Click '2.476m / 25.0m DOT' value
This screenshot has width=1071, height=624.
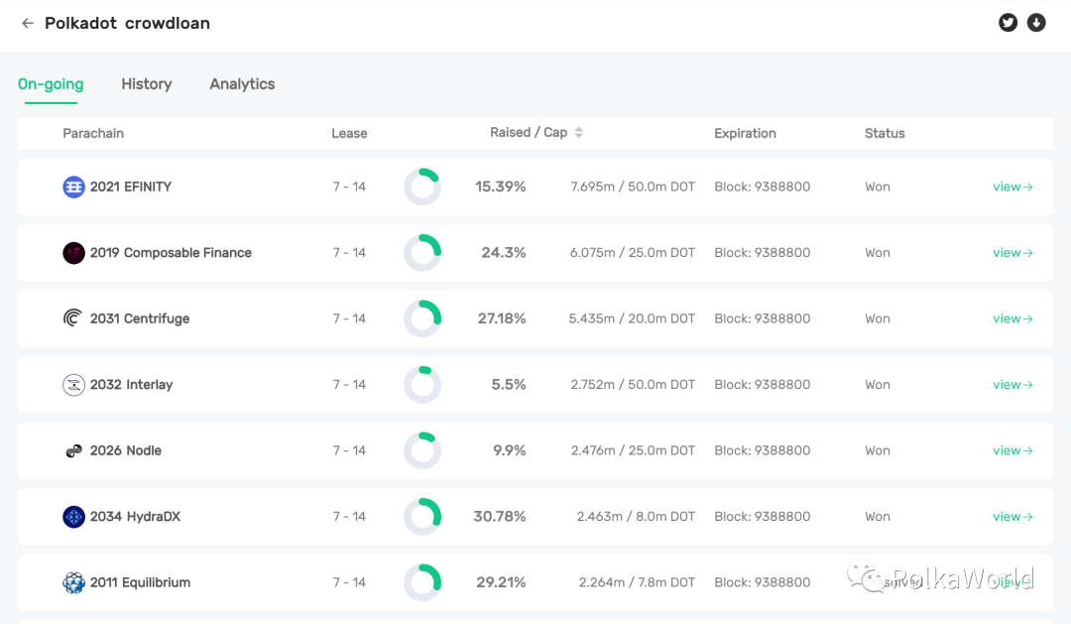(x=633, y=450)
